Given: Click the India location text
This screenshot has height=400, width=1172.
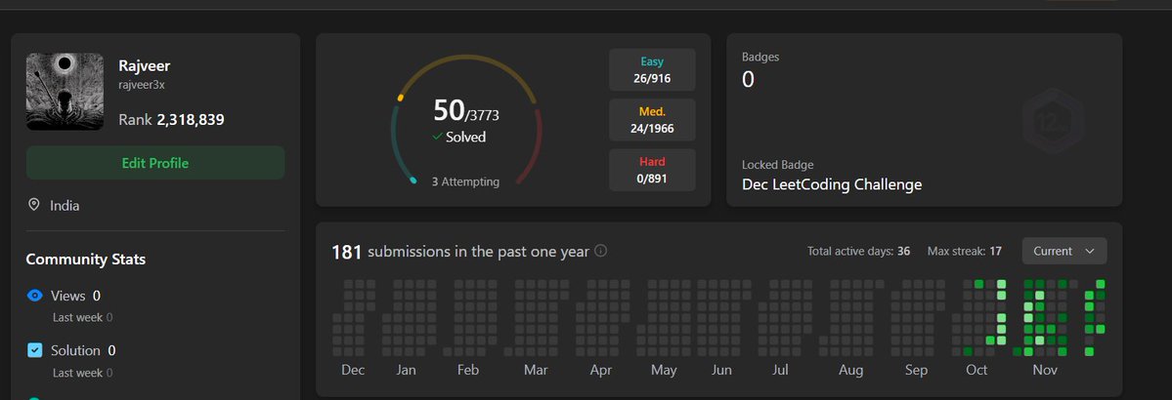Looking at the screenshot, I should click(x=65, y=205).
